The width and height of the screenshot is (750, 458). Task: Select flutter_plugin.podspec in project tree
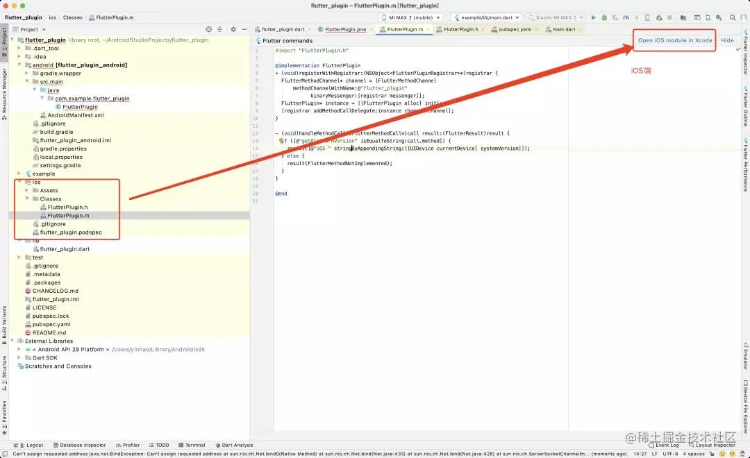click(71, 232)
